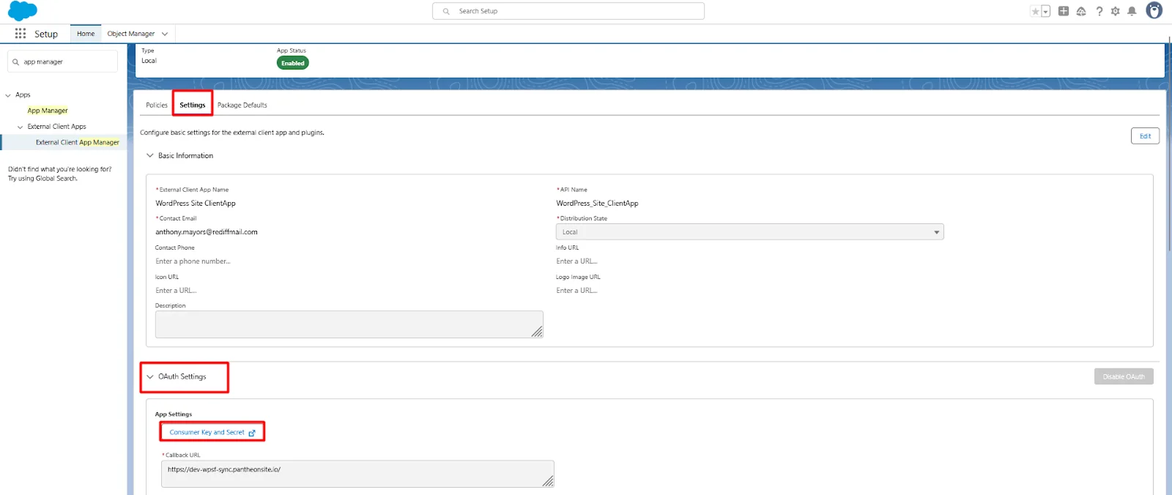Click the Local type value

point(149,61)
